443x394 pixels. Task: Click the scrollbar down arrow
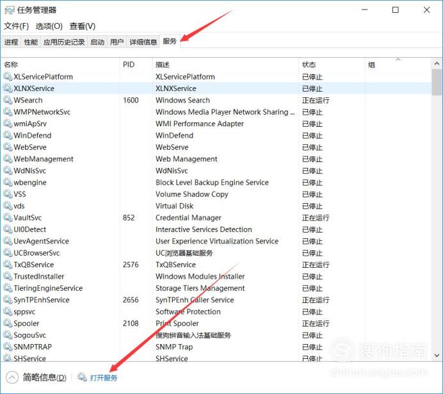pos(437,356)
